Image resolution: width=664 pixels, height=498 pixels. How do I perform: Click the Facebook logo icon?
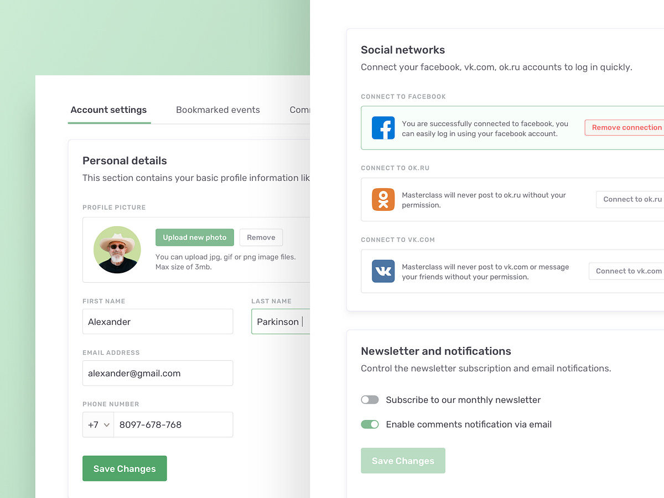point(383,128)
